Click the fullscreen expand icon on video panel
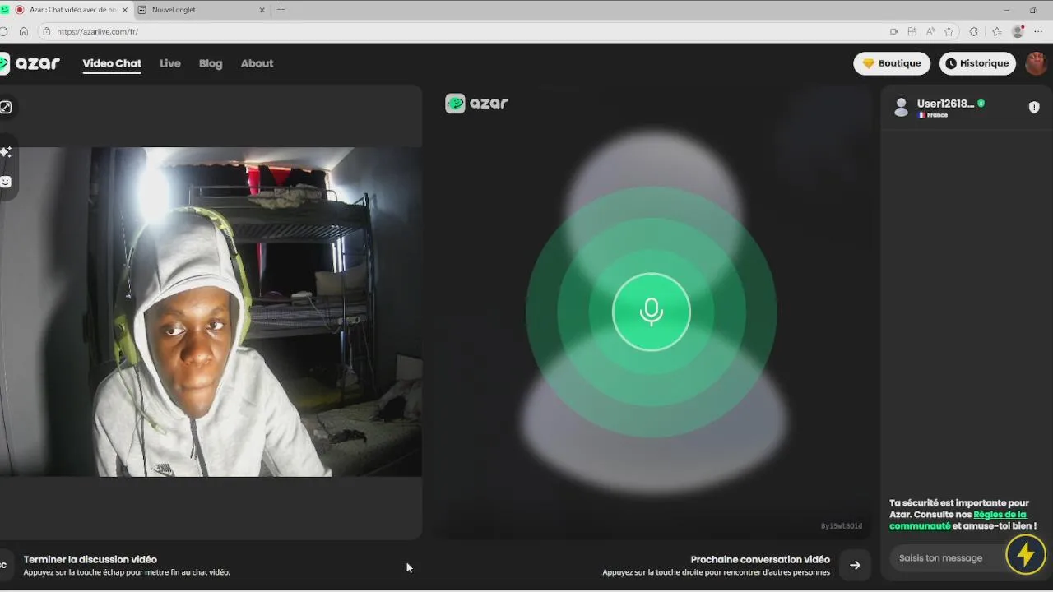 [6, 107]
